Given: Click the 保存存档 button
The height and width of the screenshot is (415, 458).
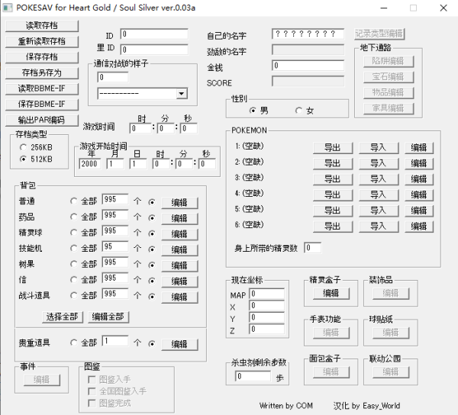Looking at the screenshot, I should [x=42, y=57].
